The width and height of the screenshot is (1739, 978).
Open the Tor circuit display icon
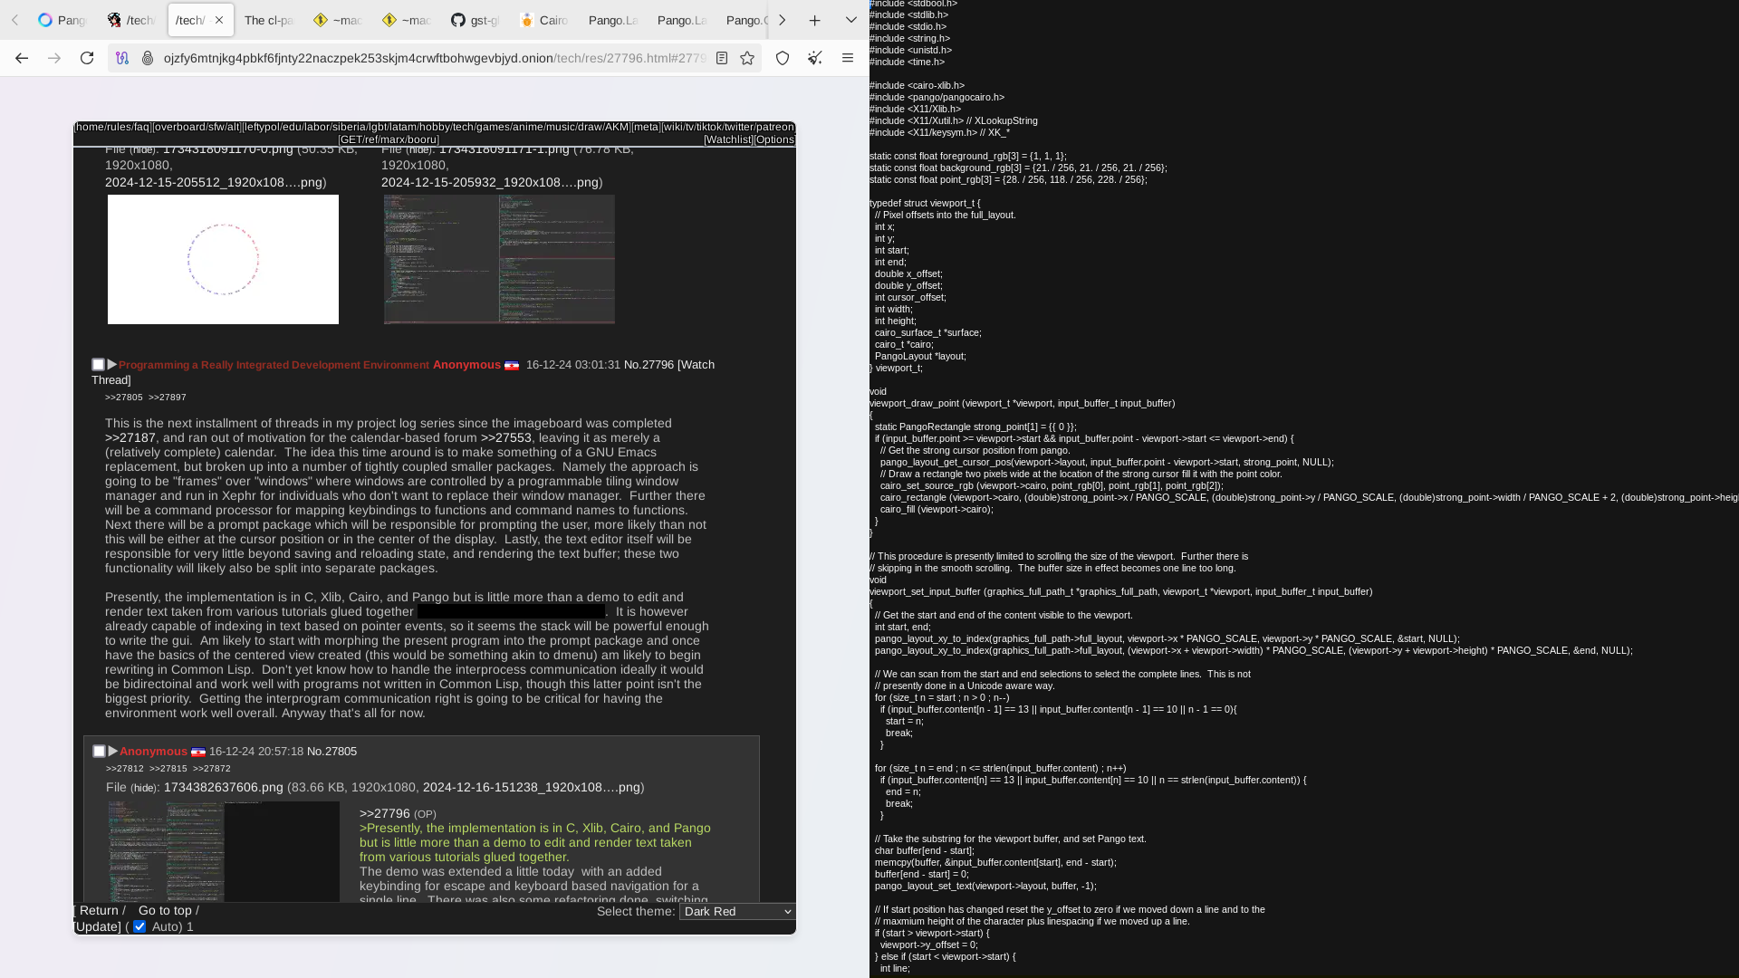122,58
